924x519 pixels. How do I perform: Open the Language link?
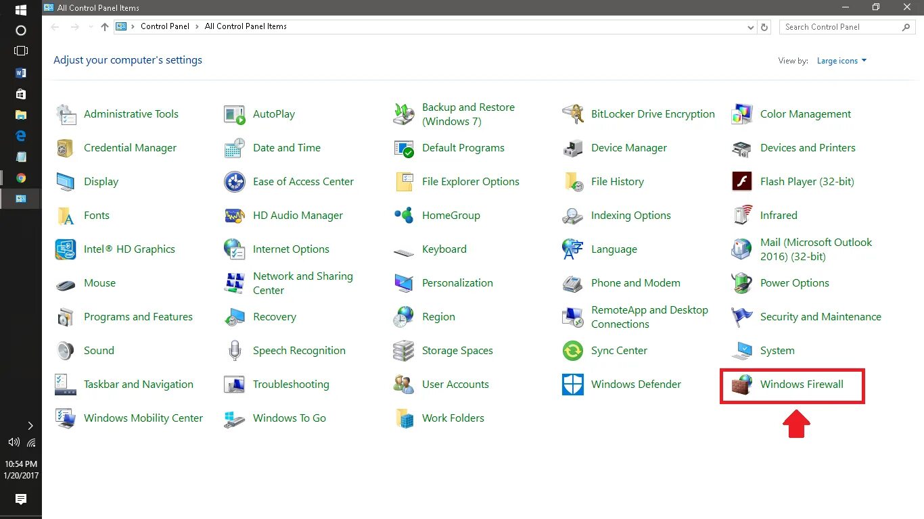click(614, 249)
